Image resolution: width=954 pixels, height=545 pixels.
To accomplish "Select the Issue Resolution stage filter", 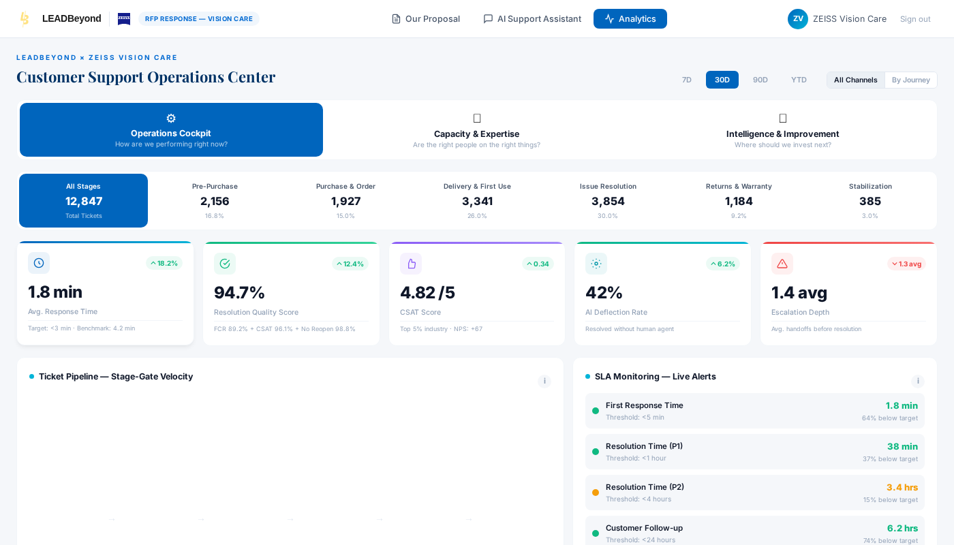I will (608, 200).
